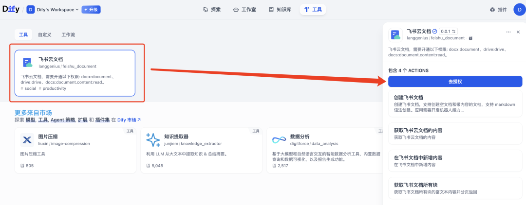Click Agent 策略 in marketplace line
The image size is (526, 205).
point(63,120)
